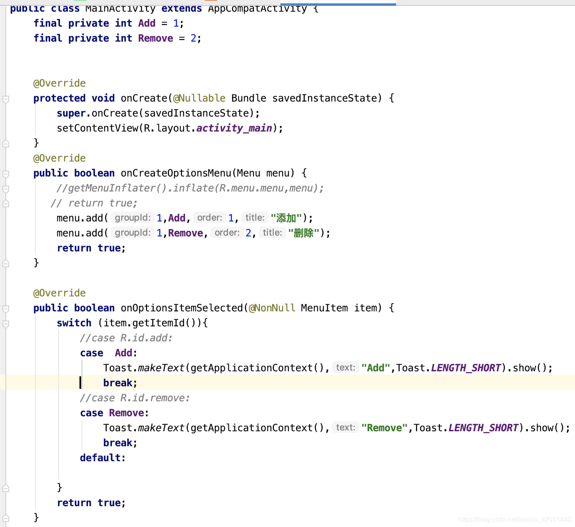
Task: Click the 'groupId:' hint on the 删除 menu.add line
Action: [x=133, y=233]
